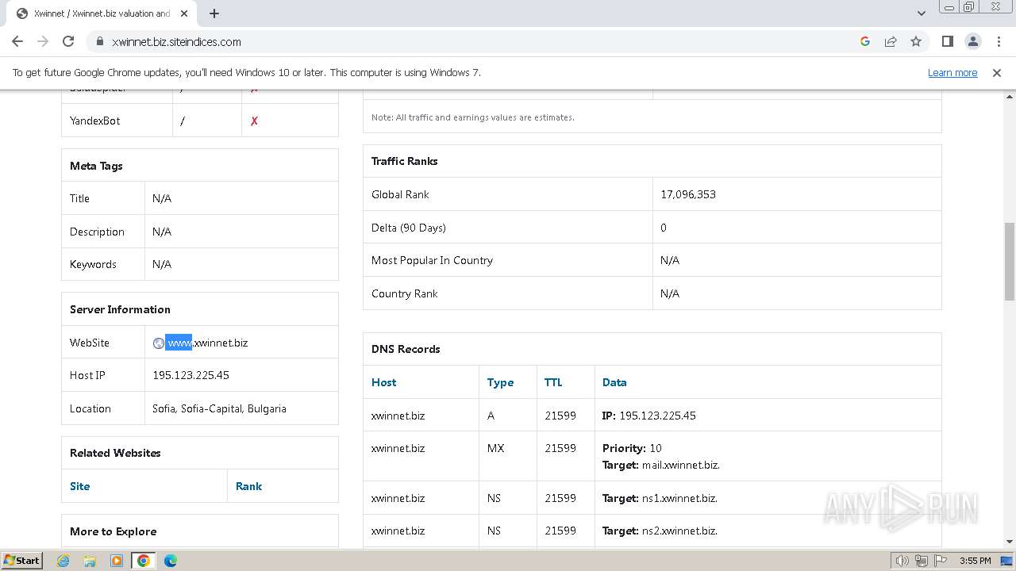Close the Xwinnet tab
1016x571 pixels.
pos(184,13)
